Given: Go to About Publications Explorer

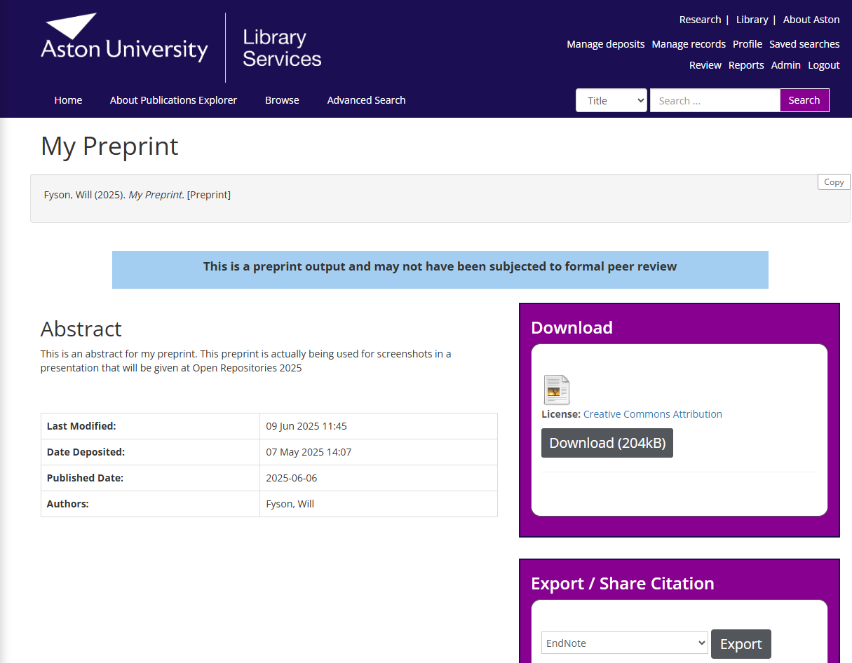Looking at the screenshot, I should (173, 100).
